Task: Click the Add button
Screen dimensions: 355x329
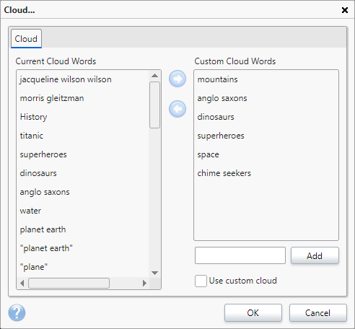Action: point(315,255)
